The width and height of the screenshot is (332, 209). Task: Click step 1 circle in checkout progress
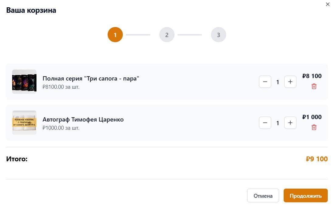[115, 35]
